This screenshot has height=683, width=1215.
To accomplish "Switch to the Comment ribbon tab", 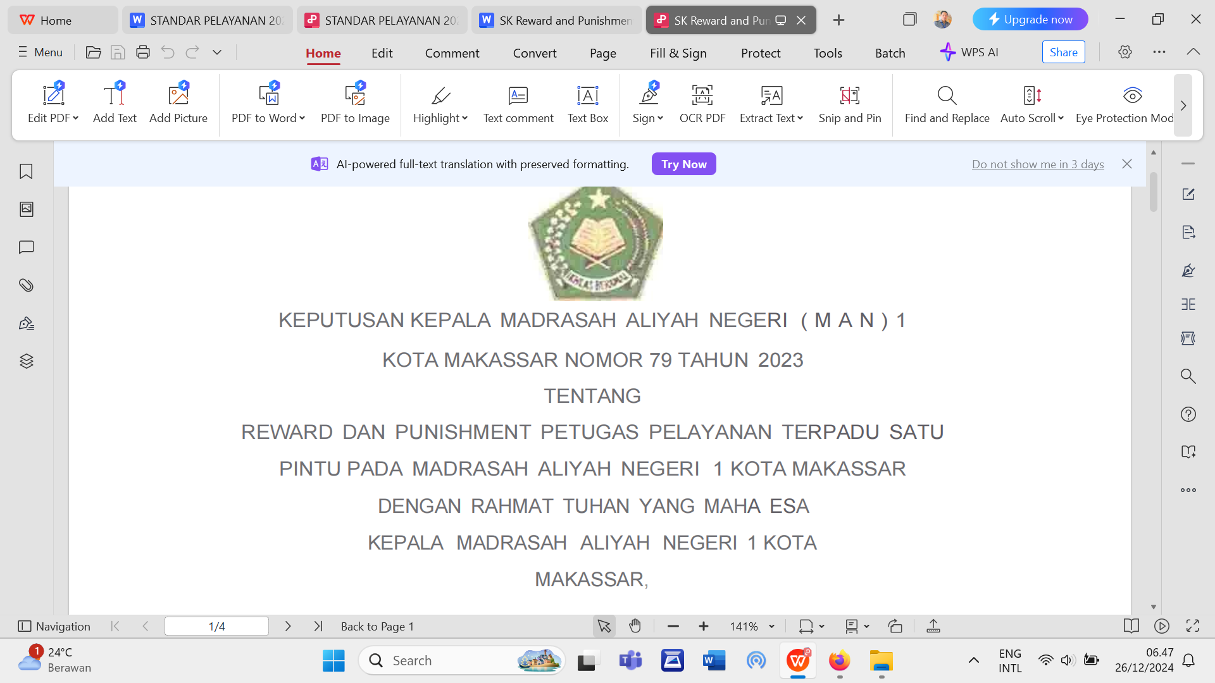I will click(452, 53).
